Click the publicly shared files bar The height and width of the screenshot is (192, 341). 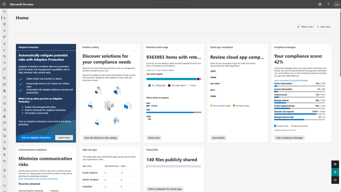pyautogui.click(x=174, y=166)
